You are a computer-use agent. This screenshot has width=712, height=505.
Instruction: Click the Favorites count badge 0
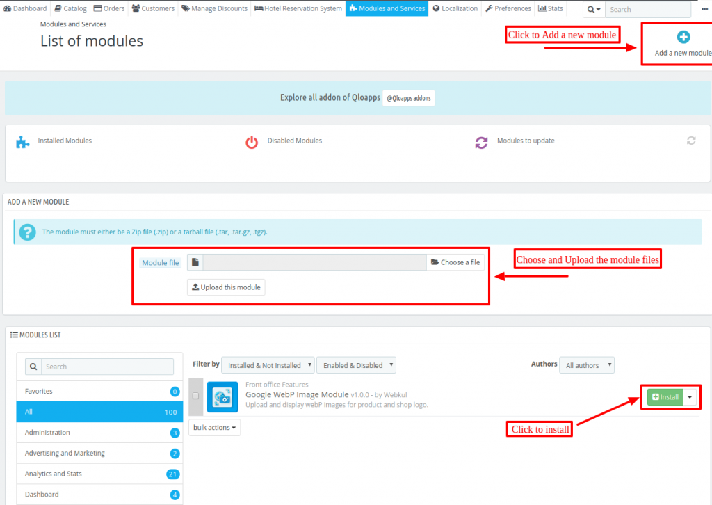[175, 392]
